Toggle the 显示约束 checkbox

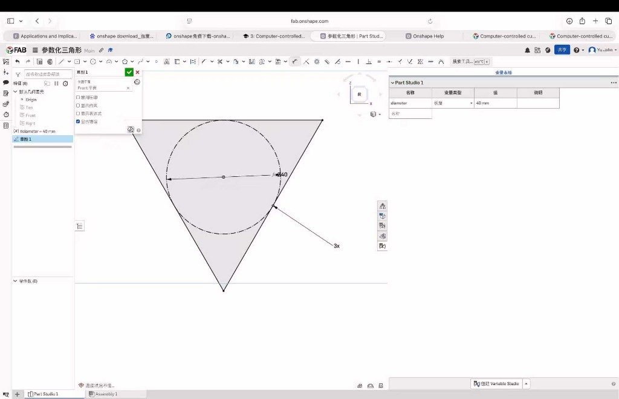click(x=78, y=105)
